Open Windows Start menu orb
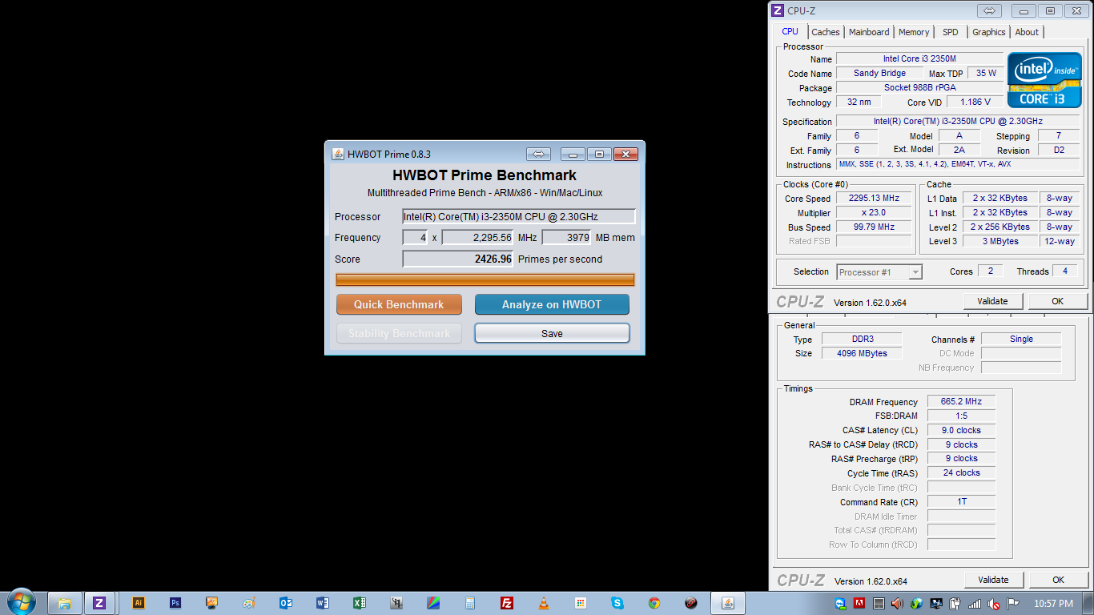 pos(21,602)
